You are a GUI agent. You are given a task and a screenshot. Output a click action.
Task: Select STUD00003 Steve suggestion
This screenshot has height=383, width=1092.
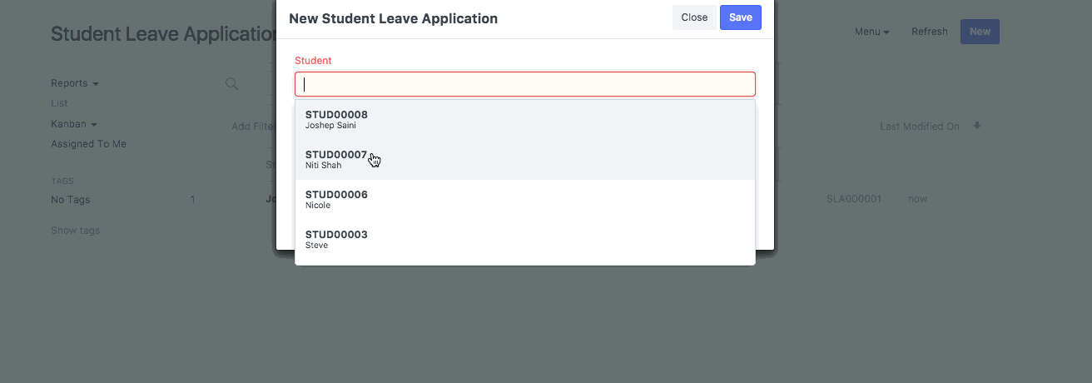tap(524, 240)
